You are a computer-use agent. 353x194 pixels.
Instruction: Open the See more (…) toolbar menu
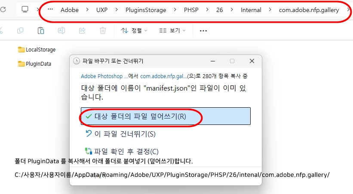point(203,30)
